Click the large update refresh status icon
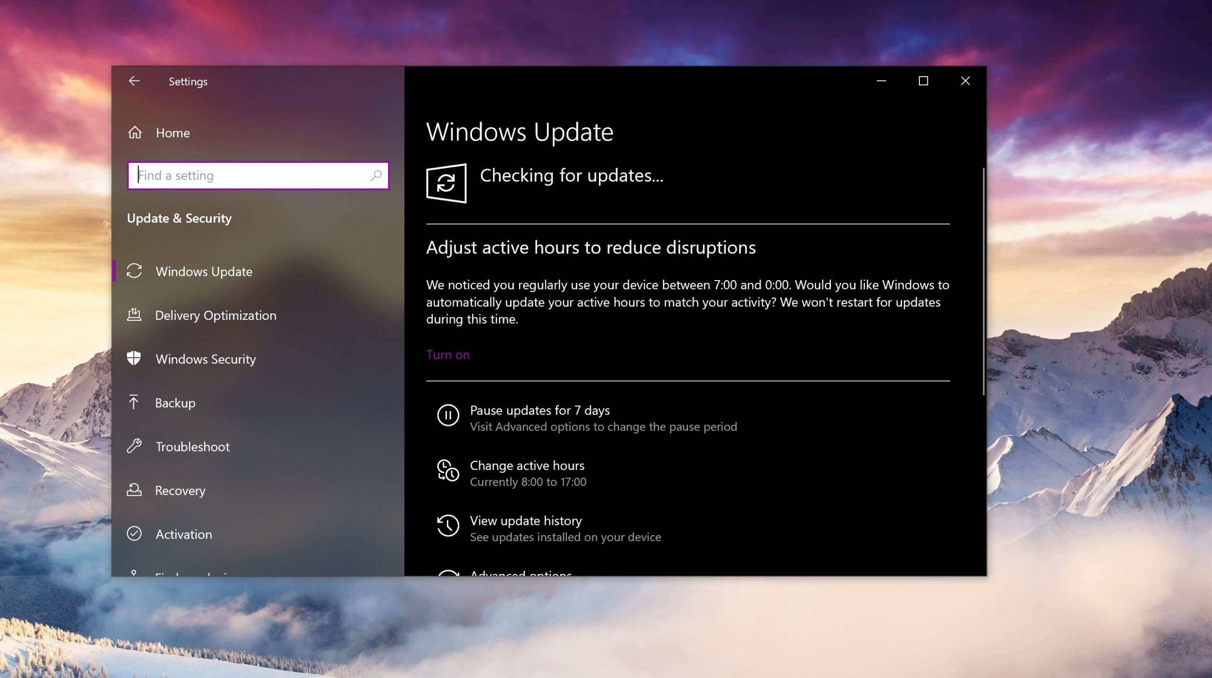 [446, 183]
